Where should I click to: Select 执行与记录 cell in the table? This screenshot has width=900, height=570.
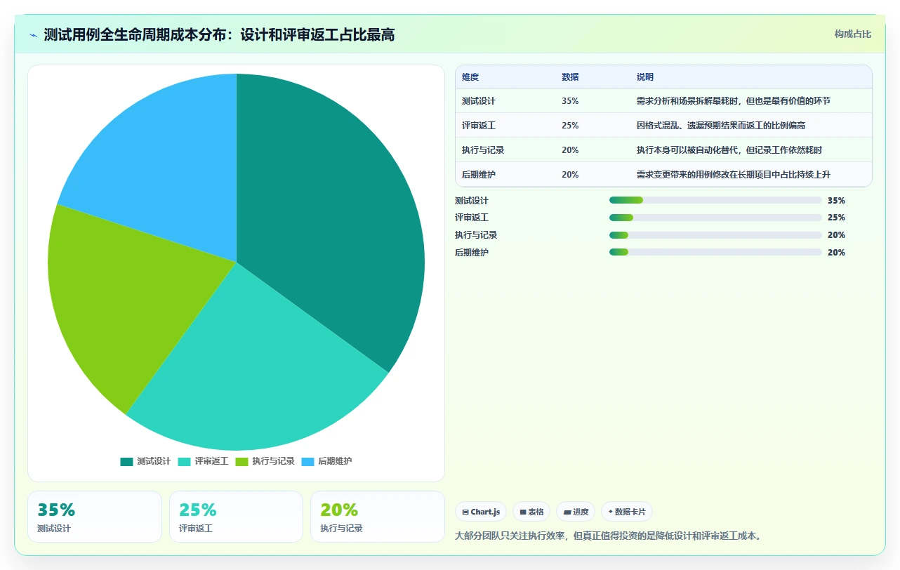tap(483, 150)
